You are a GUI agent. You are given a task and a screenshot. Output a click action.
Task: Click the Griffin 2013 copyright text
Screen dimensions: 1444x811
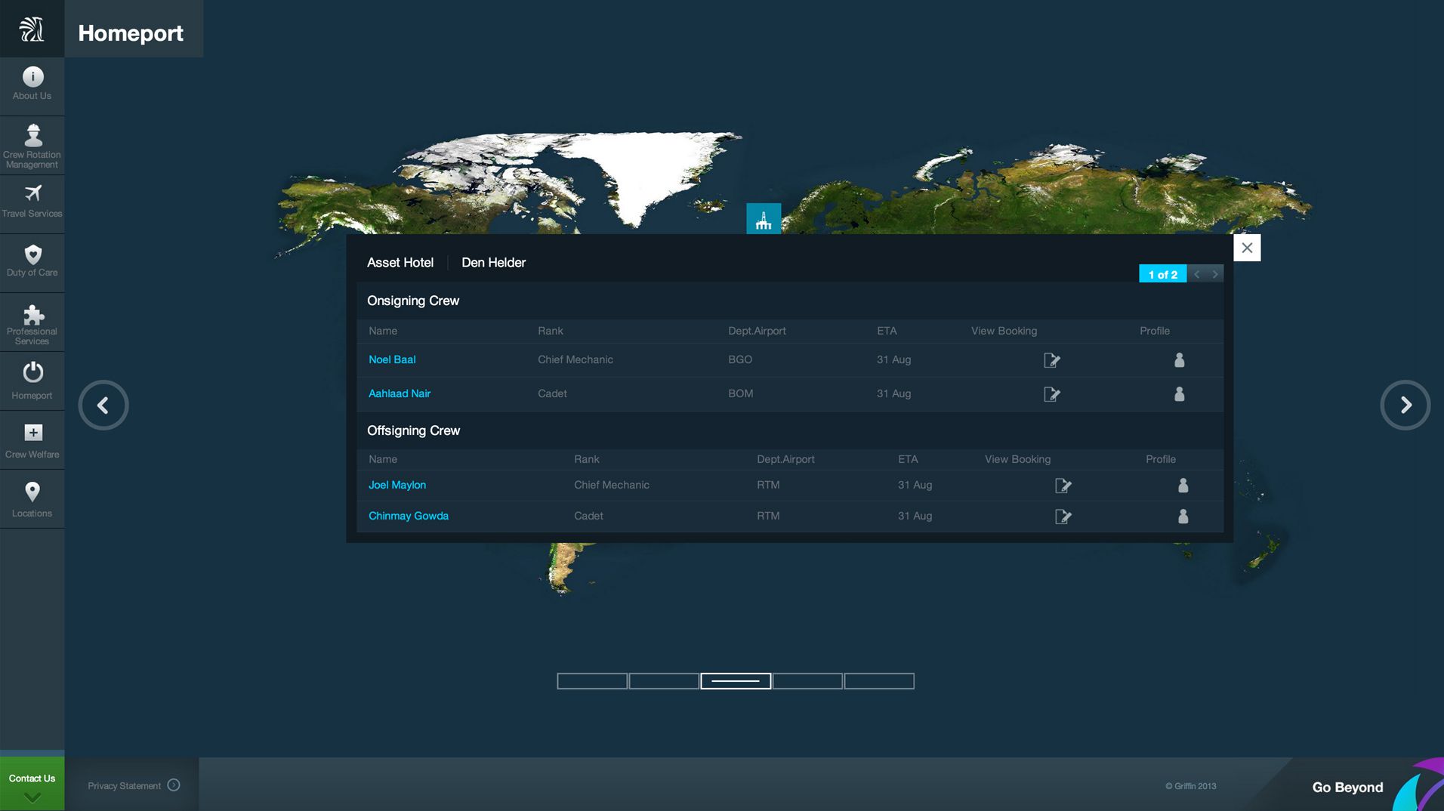pos(1190,786)
